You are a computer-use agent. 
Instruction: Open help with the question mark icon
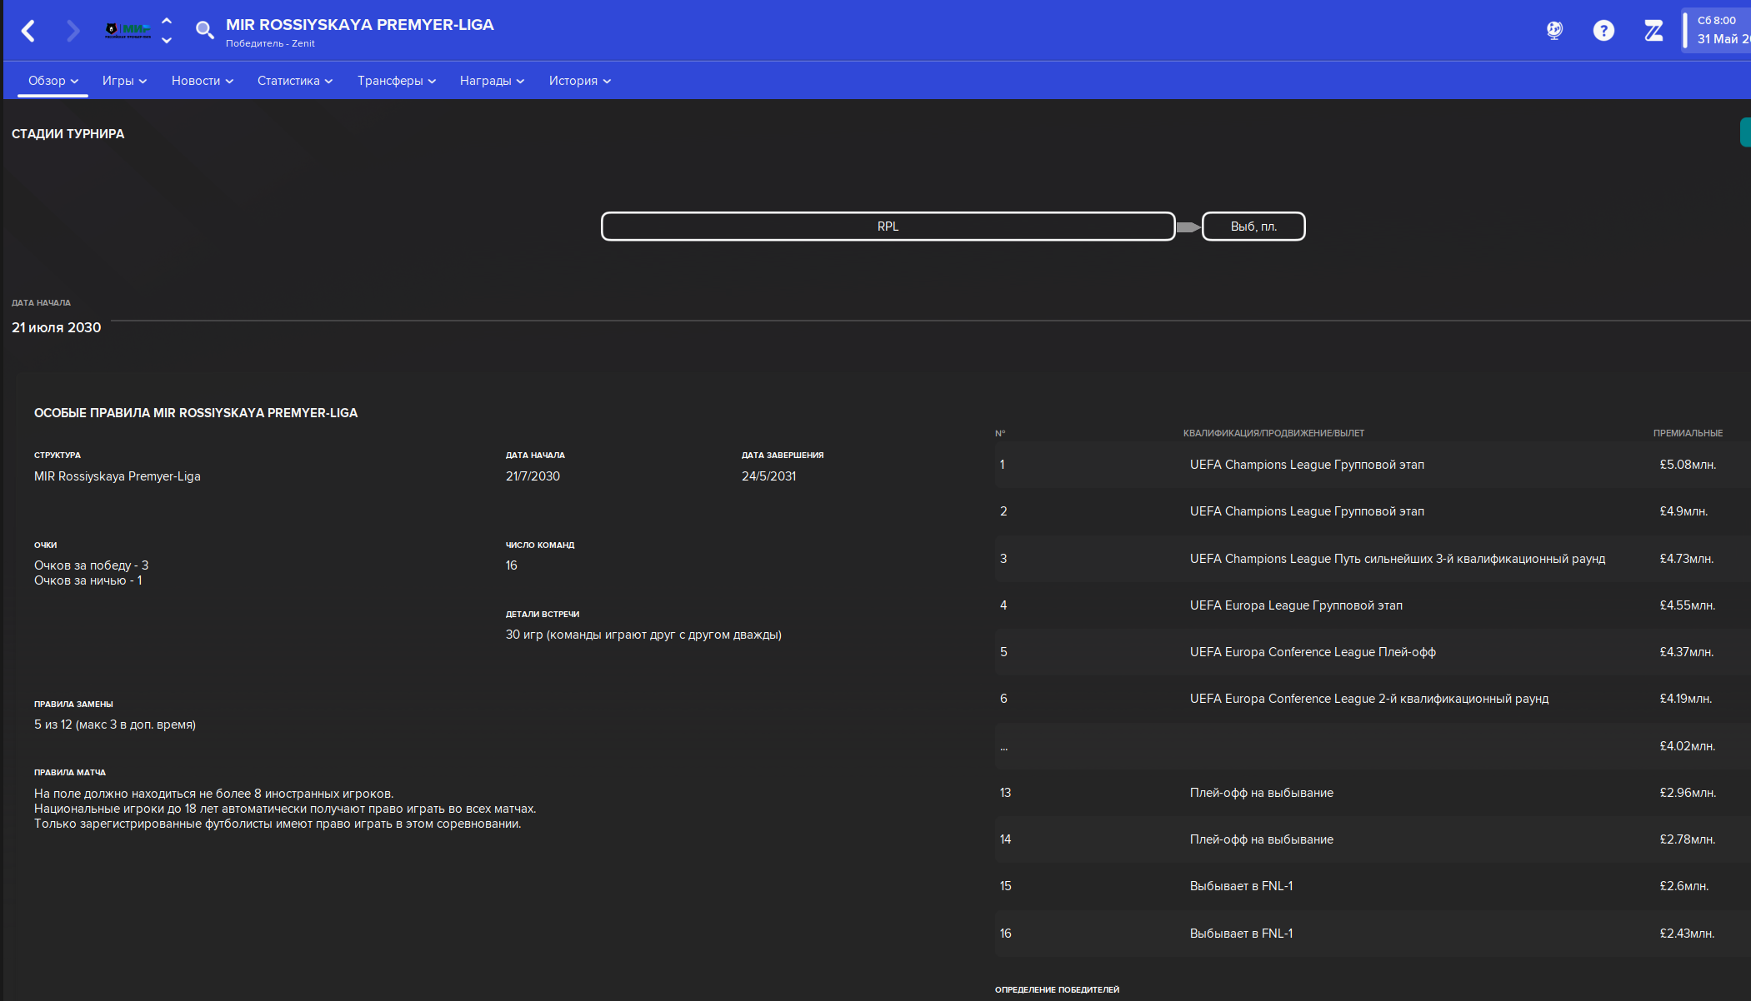pos(1603,31)
